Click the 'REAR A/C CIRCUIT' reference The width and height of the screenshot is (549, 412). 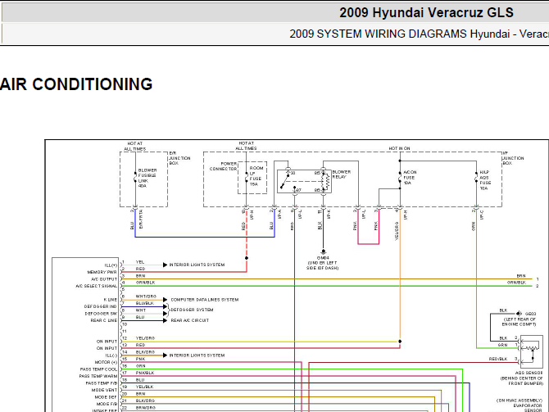pos(190,320)
